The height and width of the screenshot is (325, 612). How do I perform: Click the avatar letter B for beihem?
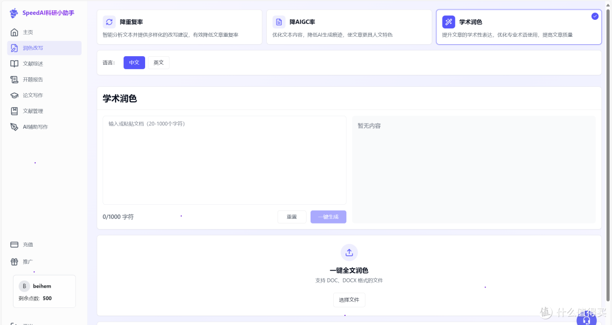point(24,286)
